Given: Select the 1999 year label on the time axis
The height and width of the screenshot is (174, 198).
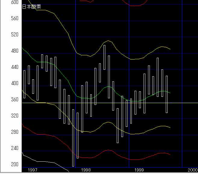Looking at the screenshot, I should [x=139, y=170].
